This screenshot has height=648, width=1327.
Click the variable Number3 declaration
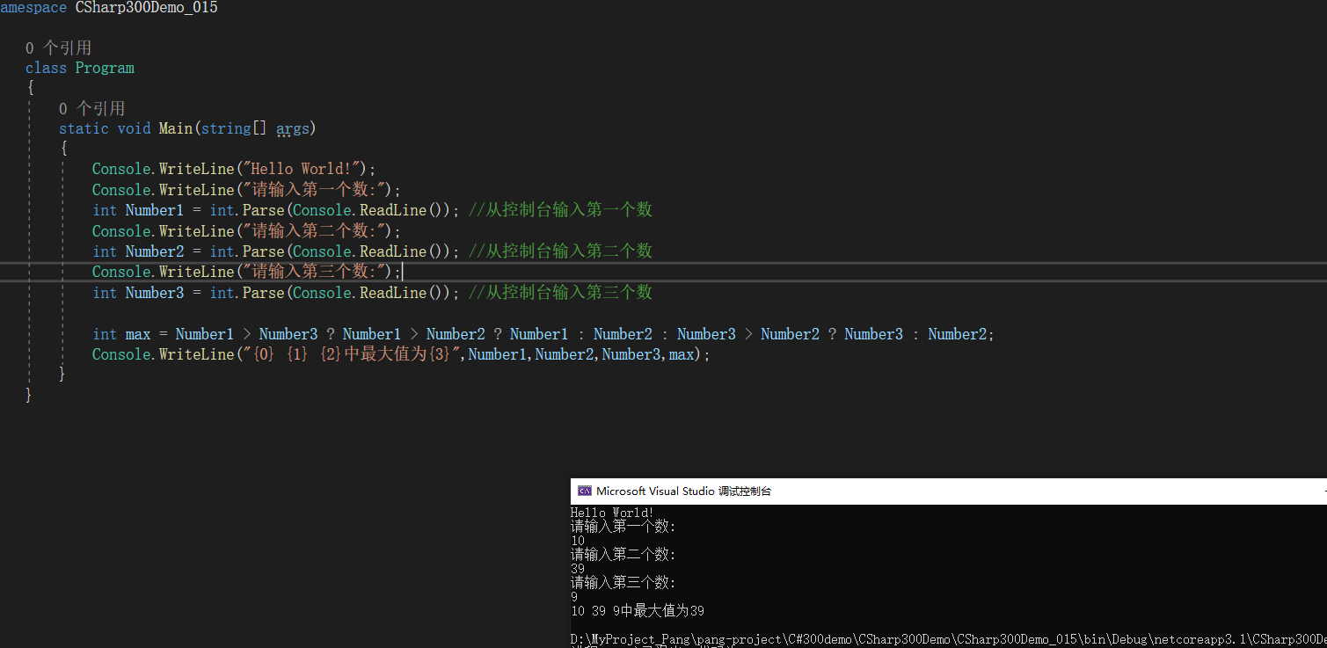154,292
